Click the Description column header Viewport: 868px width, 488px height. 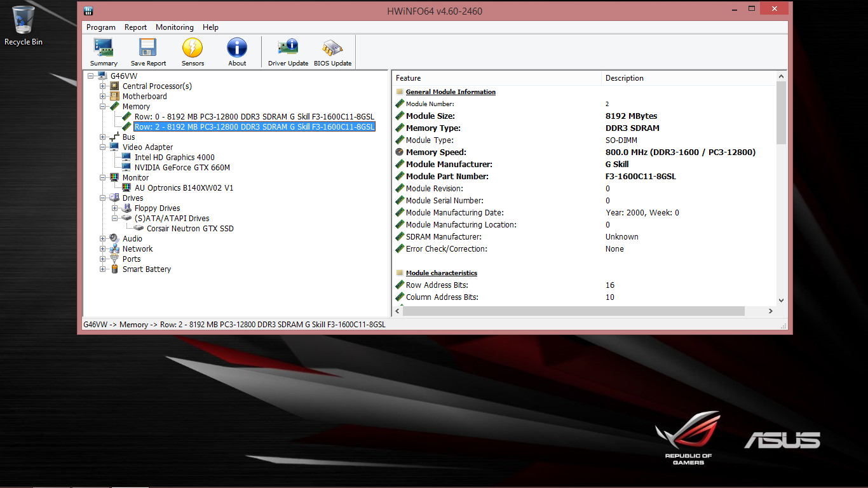pos(688,78)
